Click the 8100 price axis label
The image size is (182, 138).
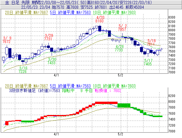[x=172, y=26]
